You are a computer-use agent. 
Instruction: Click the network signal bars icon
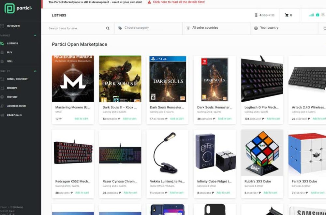[x=311, y=15]
